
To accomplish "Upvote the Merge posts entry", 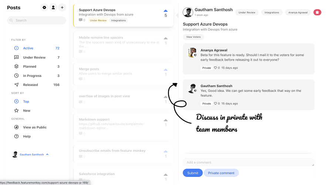I will tap(166, 70).
